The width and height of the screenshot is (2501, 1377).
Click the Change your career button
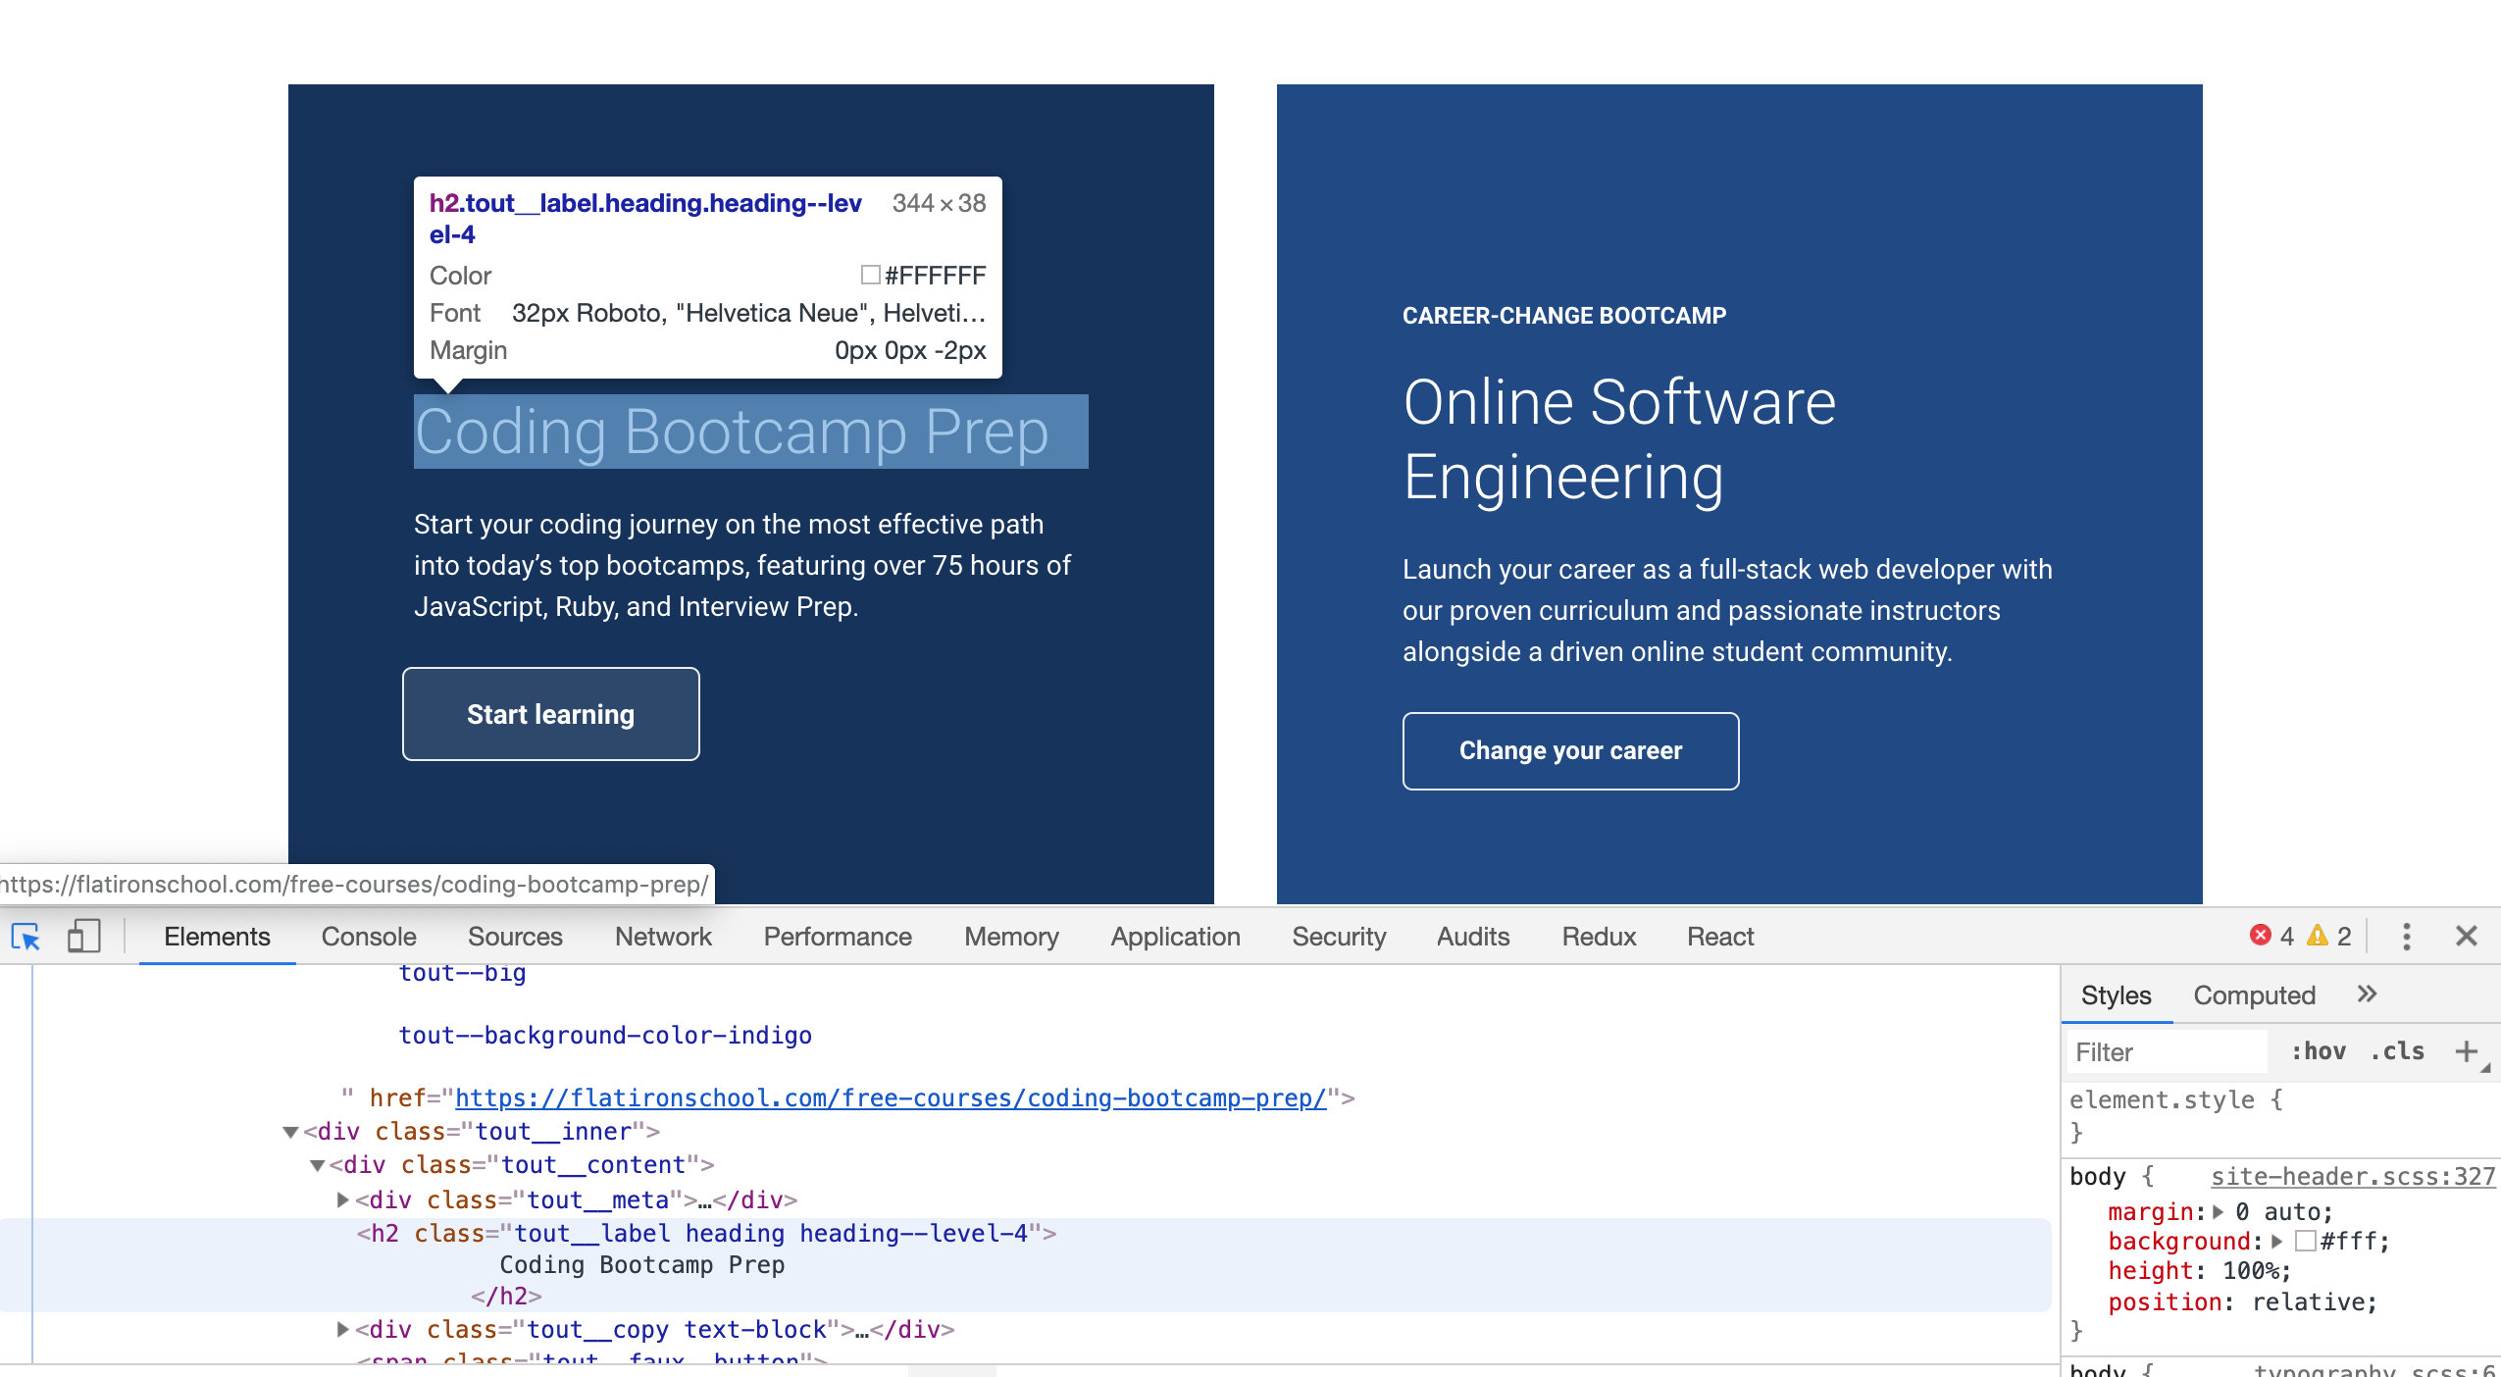click(1570, 751)
